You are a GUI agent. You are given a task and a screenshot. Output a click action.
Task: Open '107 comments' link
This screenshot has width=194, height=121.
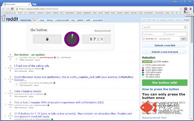21,71
